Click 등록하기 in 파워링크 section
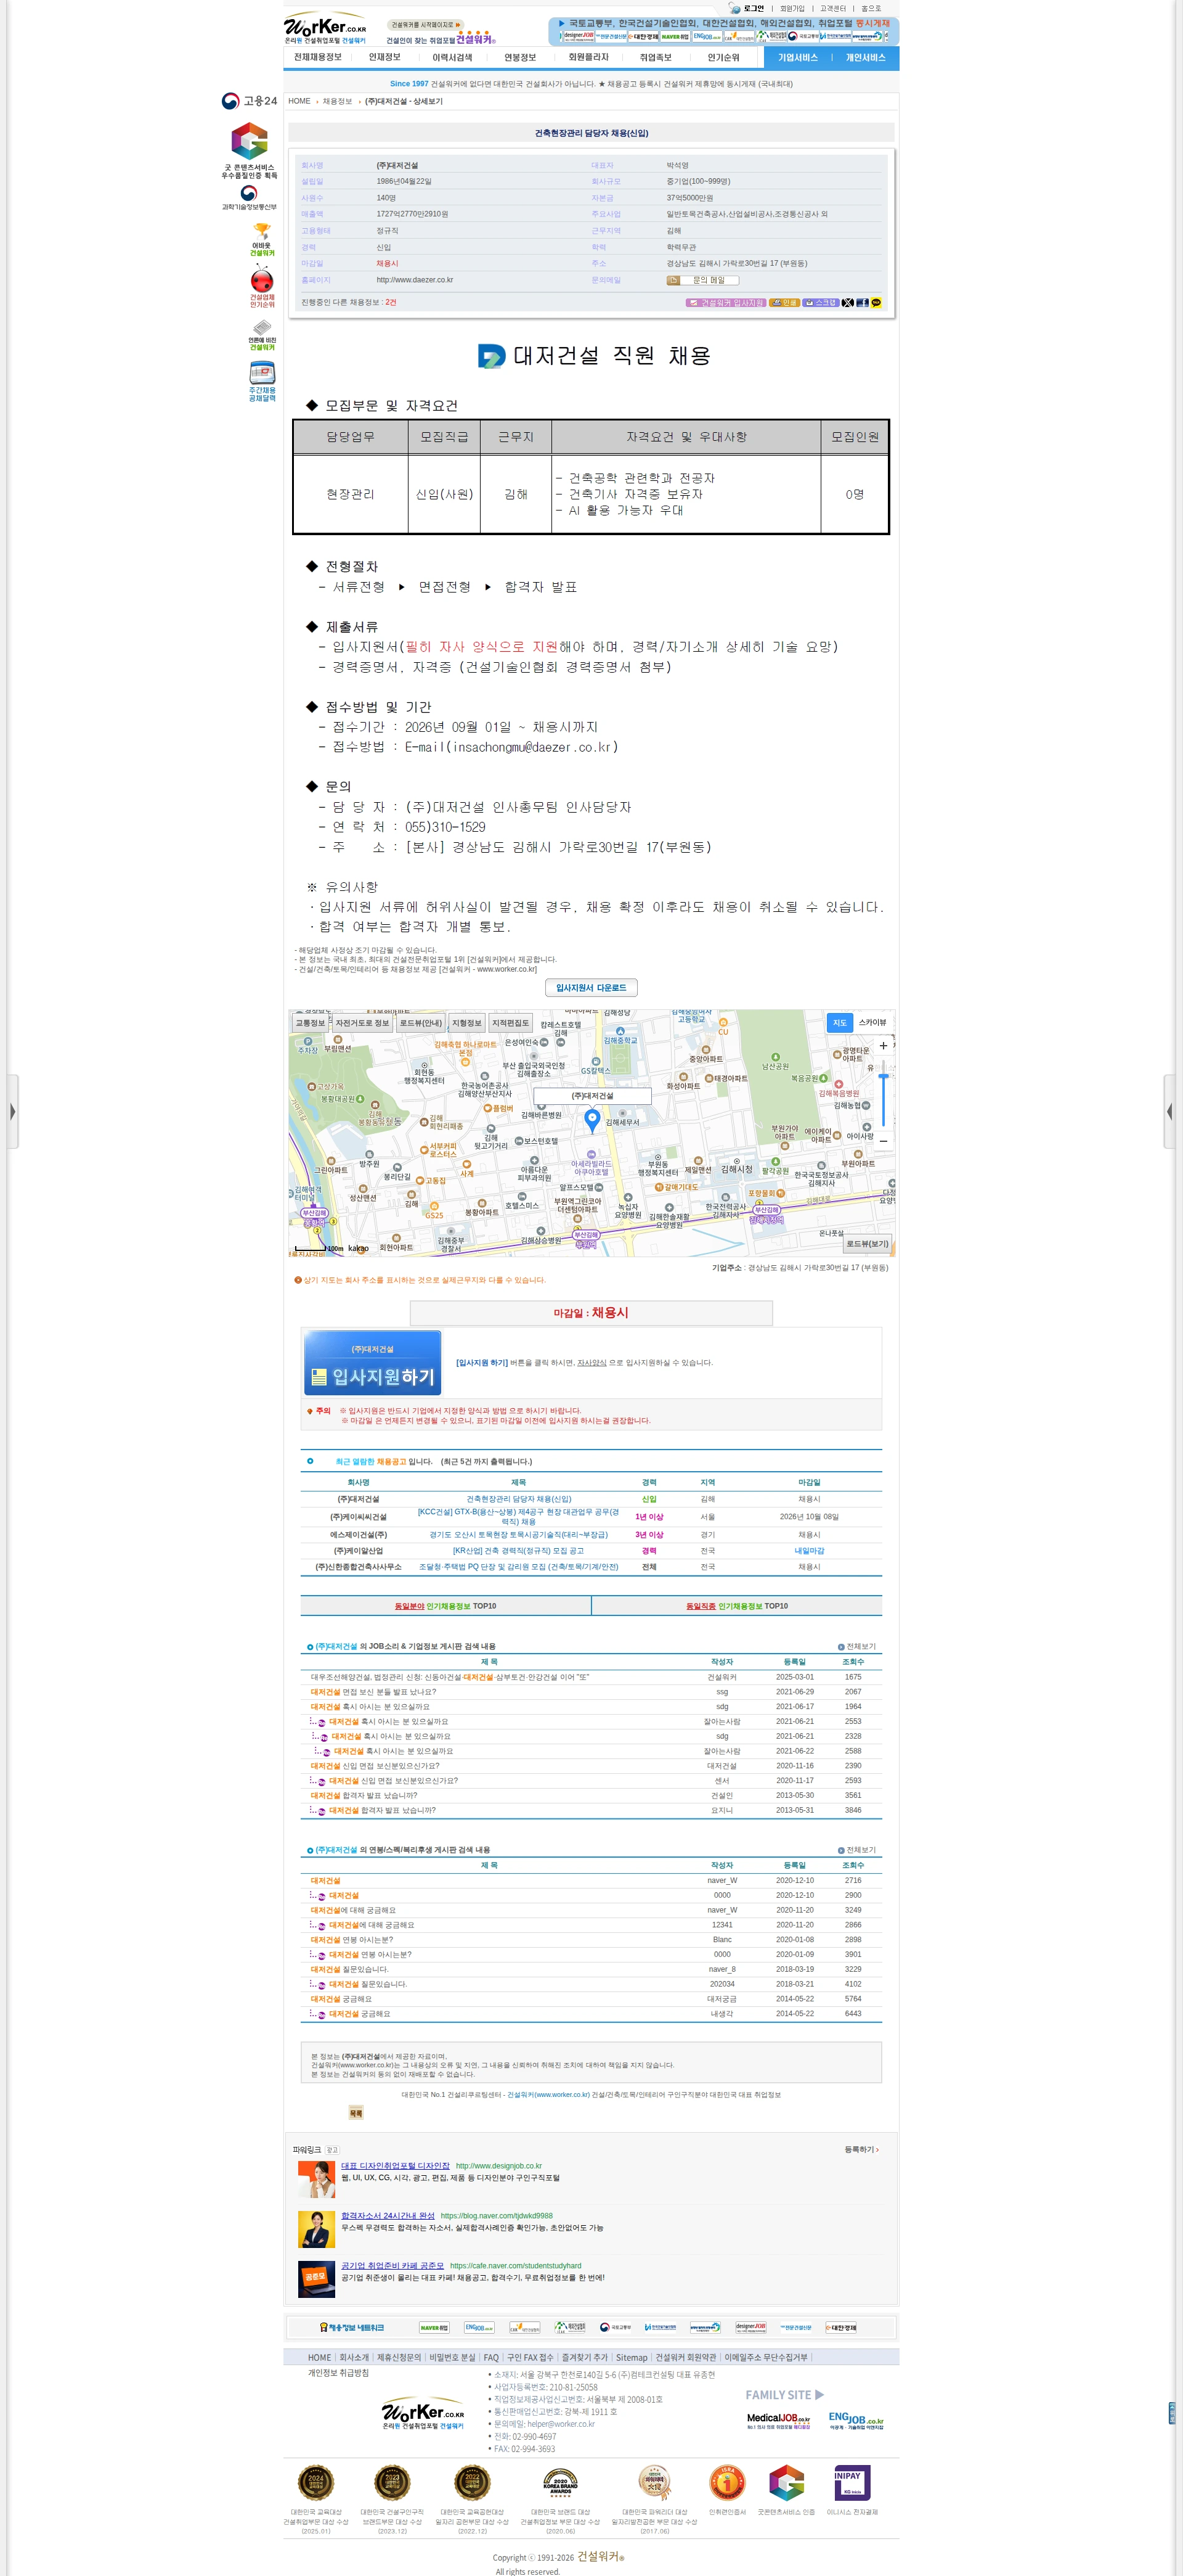 pos(861,2149)
